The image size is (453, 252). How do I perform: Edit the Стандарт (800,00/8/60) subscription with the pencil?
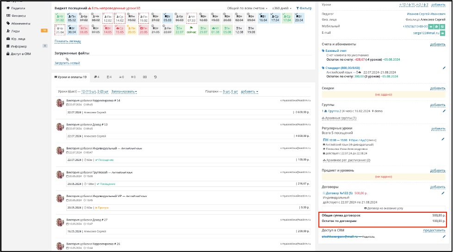(444, 68)
